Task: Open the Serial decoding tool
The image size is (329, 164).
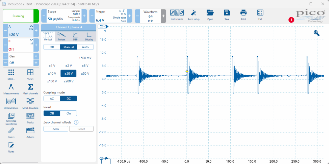Action: pyautogui.click(x=30, y=103)
